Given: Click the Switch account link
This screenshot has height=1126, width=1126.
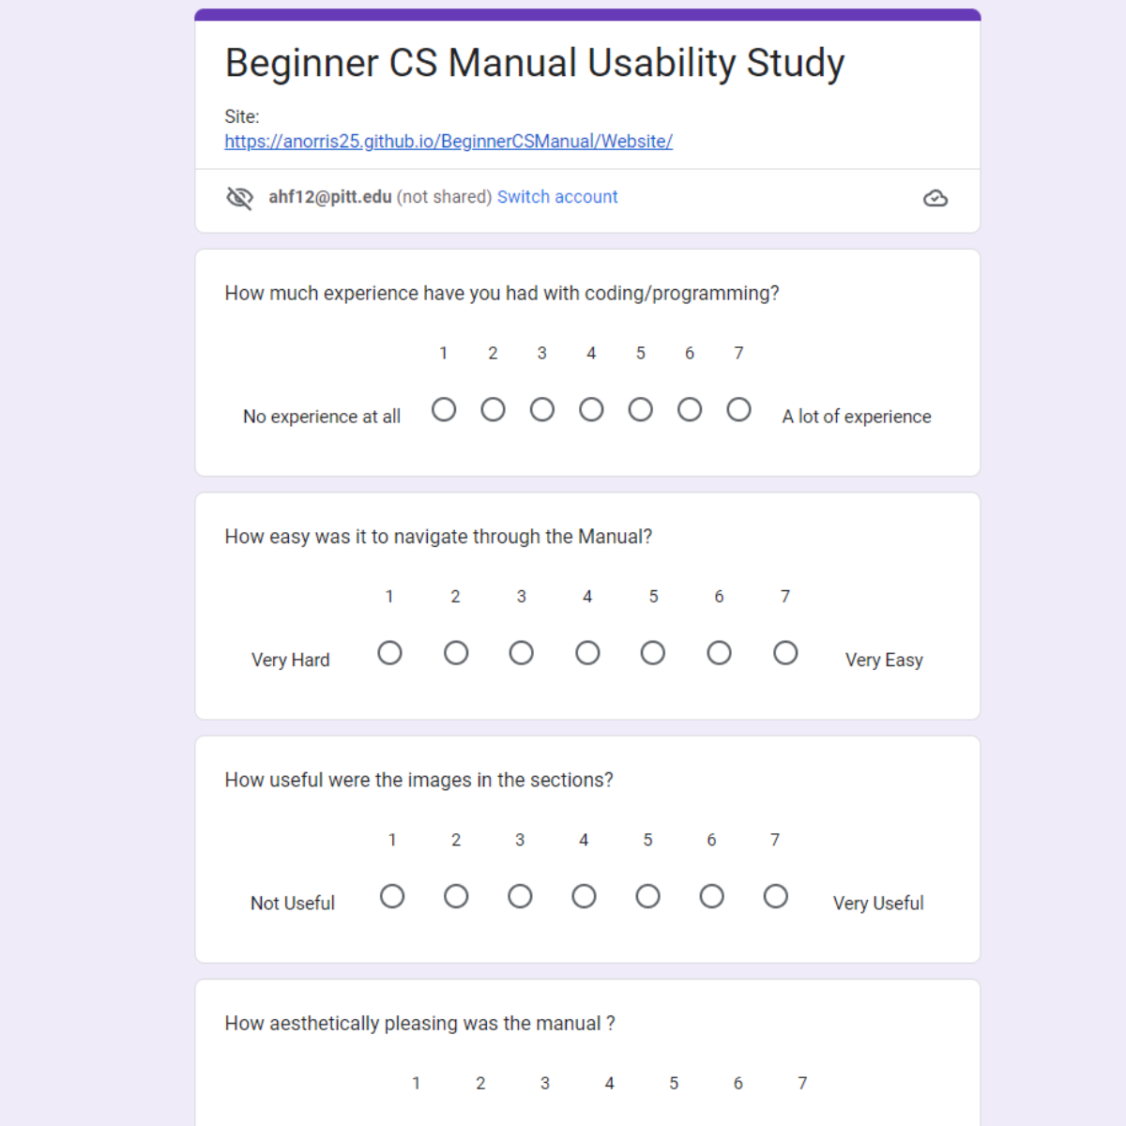Looking at the screenshot, I should [557, 197].
